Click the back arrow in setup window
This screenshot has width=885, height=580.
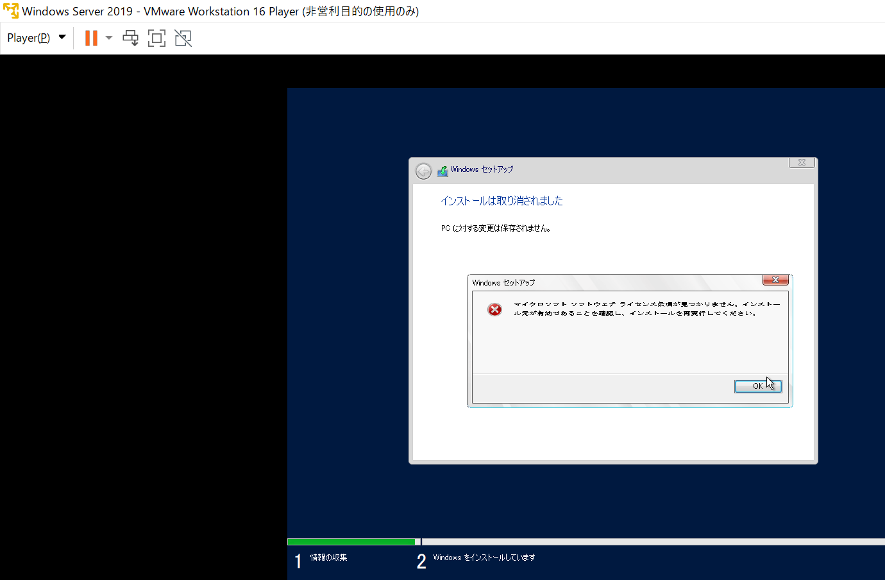(423, 171)
